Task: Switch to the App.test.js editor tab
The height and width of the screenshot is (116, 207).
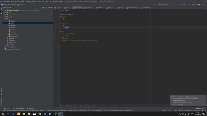Action: [x=89, y=8]
